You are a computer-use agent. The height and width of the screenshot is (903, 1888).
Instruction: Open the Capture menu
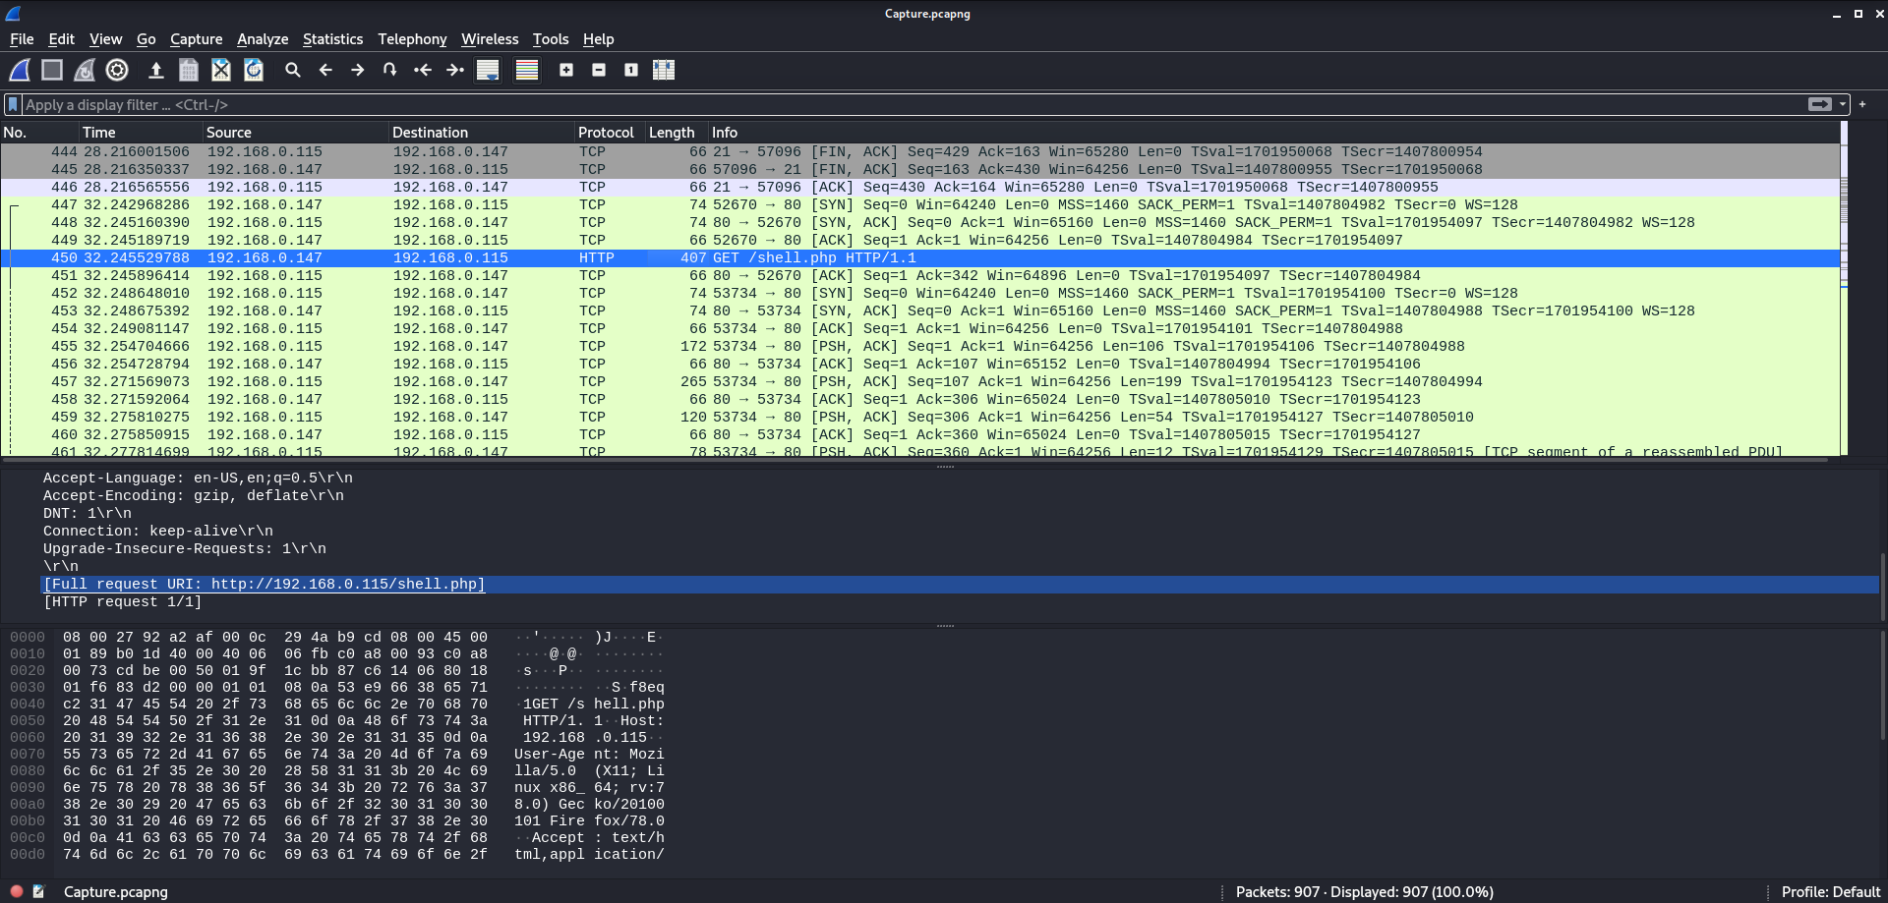[196, 39]
